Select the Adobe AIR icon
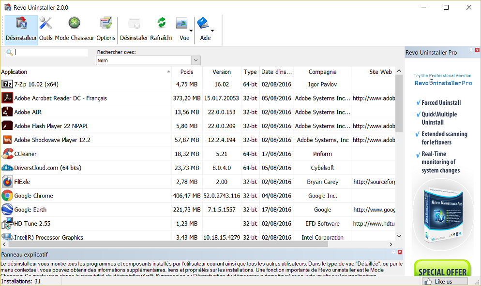Viewport: 481px width, 286px height. (7, 112)
